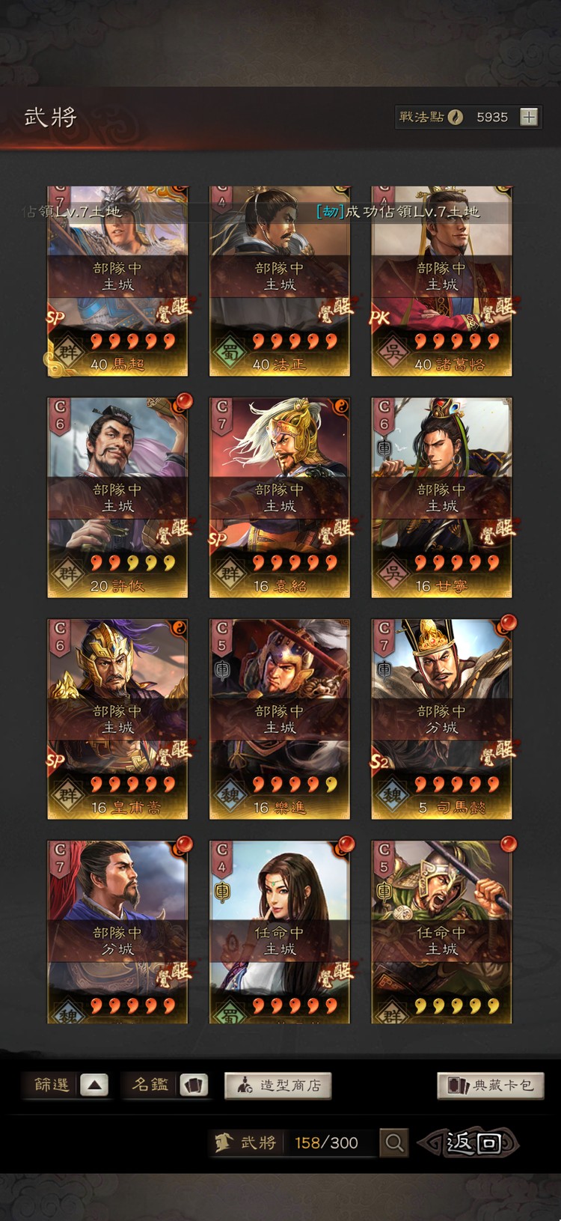Click the magnifier search icon near 158/300
This screenshot has width=561, height=1221.
[394, 1142]
